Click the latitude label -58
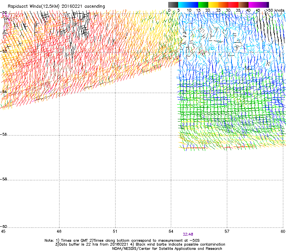Screen dimensions: 286x251 coord(3,179)
